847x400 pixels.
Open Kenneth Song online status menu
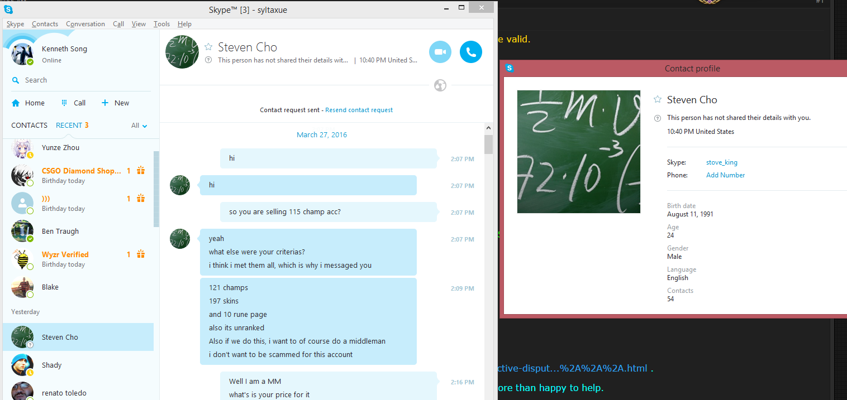coord(52,60)
